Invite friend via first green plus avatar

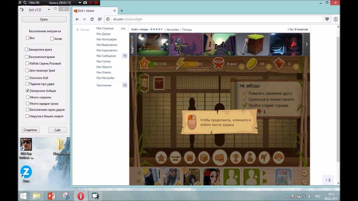click(232, 176)
